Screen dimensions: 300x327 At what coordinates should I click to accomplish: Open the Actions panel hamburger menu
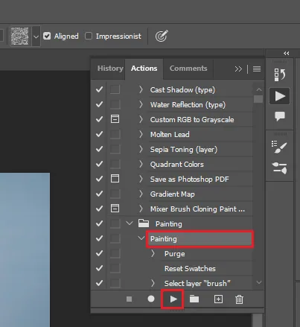point(257,69)
